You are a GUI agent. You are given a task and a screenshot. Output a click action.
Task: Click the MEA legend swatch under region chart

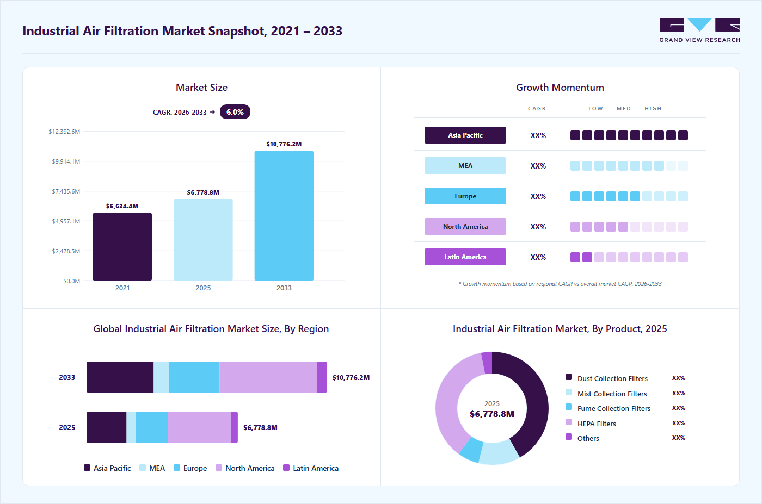(143, 468)
